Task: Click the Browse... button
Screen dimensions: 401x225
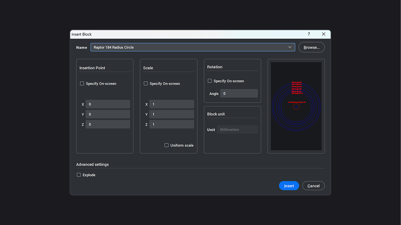Action: click(x=311, y=47)
